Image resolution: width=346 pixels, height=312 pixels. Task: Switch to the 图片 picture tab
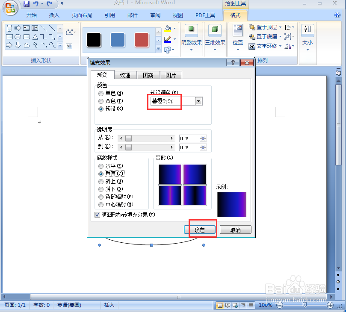click(171, 75)
